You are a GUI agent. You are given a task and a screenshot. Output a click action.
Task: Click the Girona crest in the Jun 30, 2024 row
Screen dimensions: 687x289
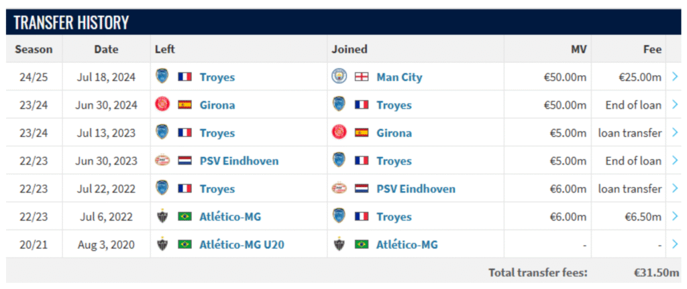point(162,105)
